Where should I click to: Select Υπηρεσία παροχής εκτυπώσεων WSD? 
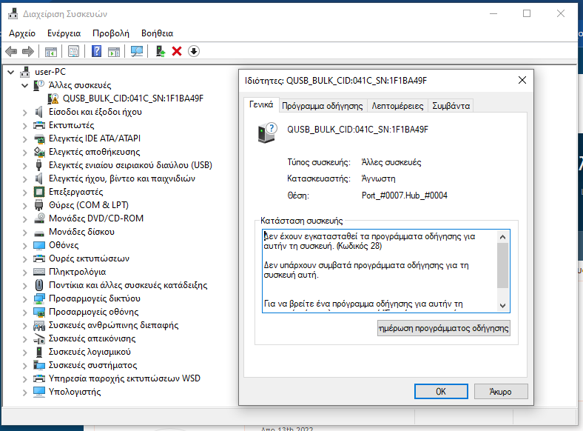click(124, 378)
